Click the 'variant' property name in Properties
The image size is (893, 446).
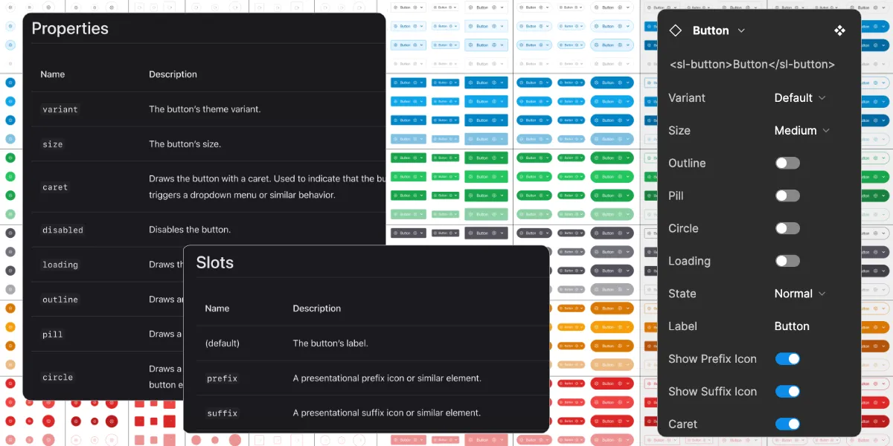[60, 109]
